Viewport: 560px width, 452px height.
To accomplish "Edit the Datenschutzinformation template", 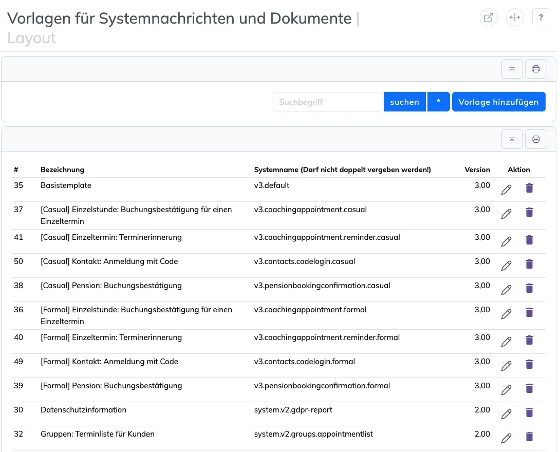I will click(506, 414).
